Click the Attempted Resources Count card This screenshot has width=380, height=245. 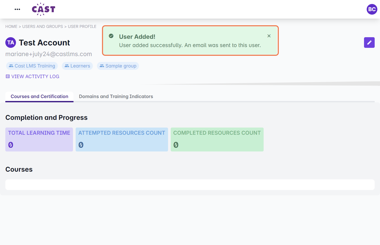coord(122,140)
